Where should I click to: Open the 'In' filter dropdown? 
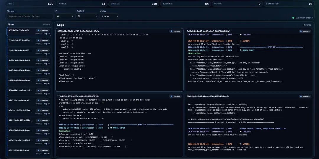(x=64, y=16)
